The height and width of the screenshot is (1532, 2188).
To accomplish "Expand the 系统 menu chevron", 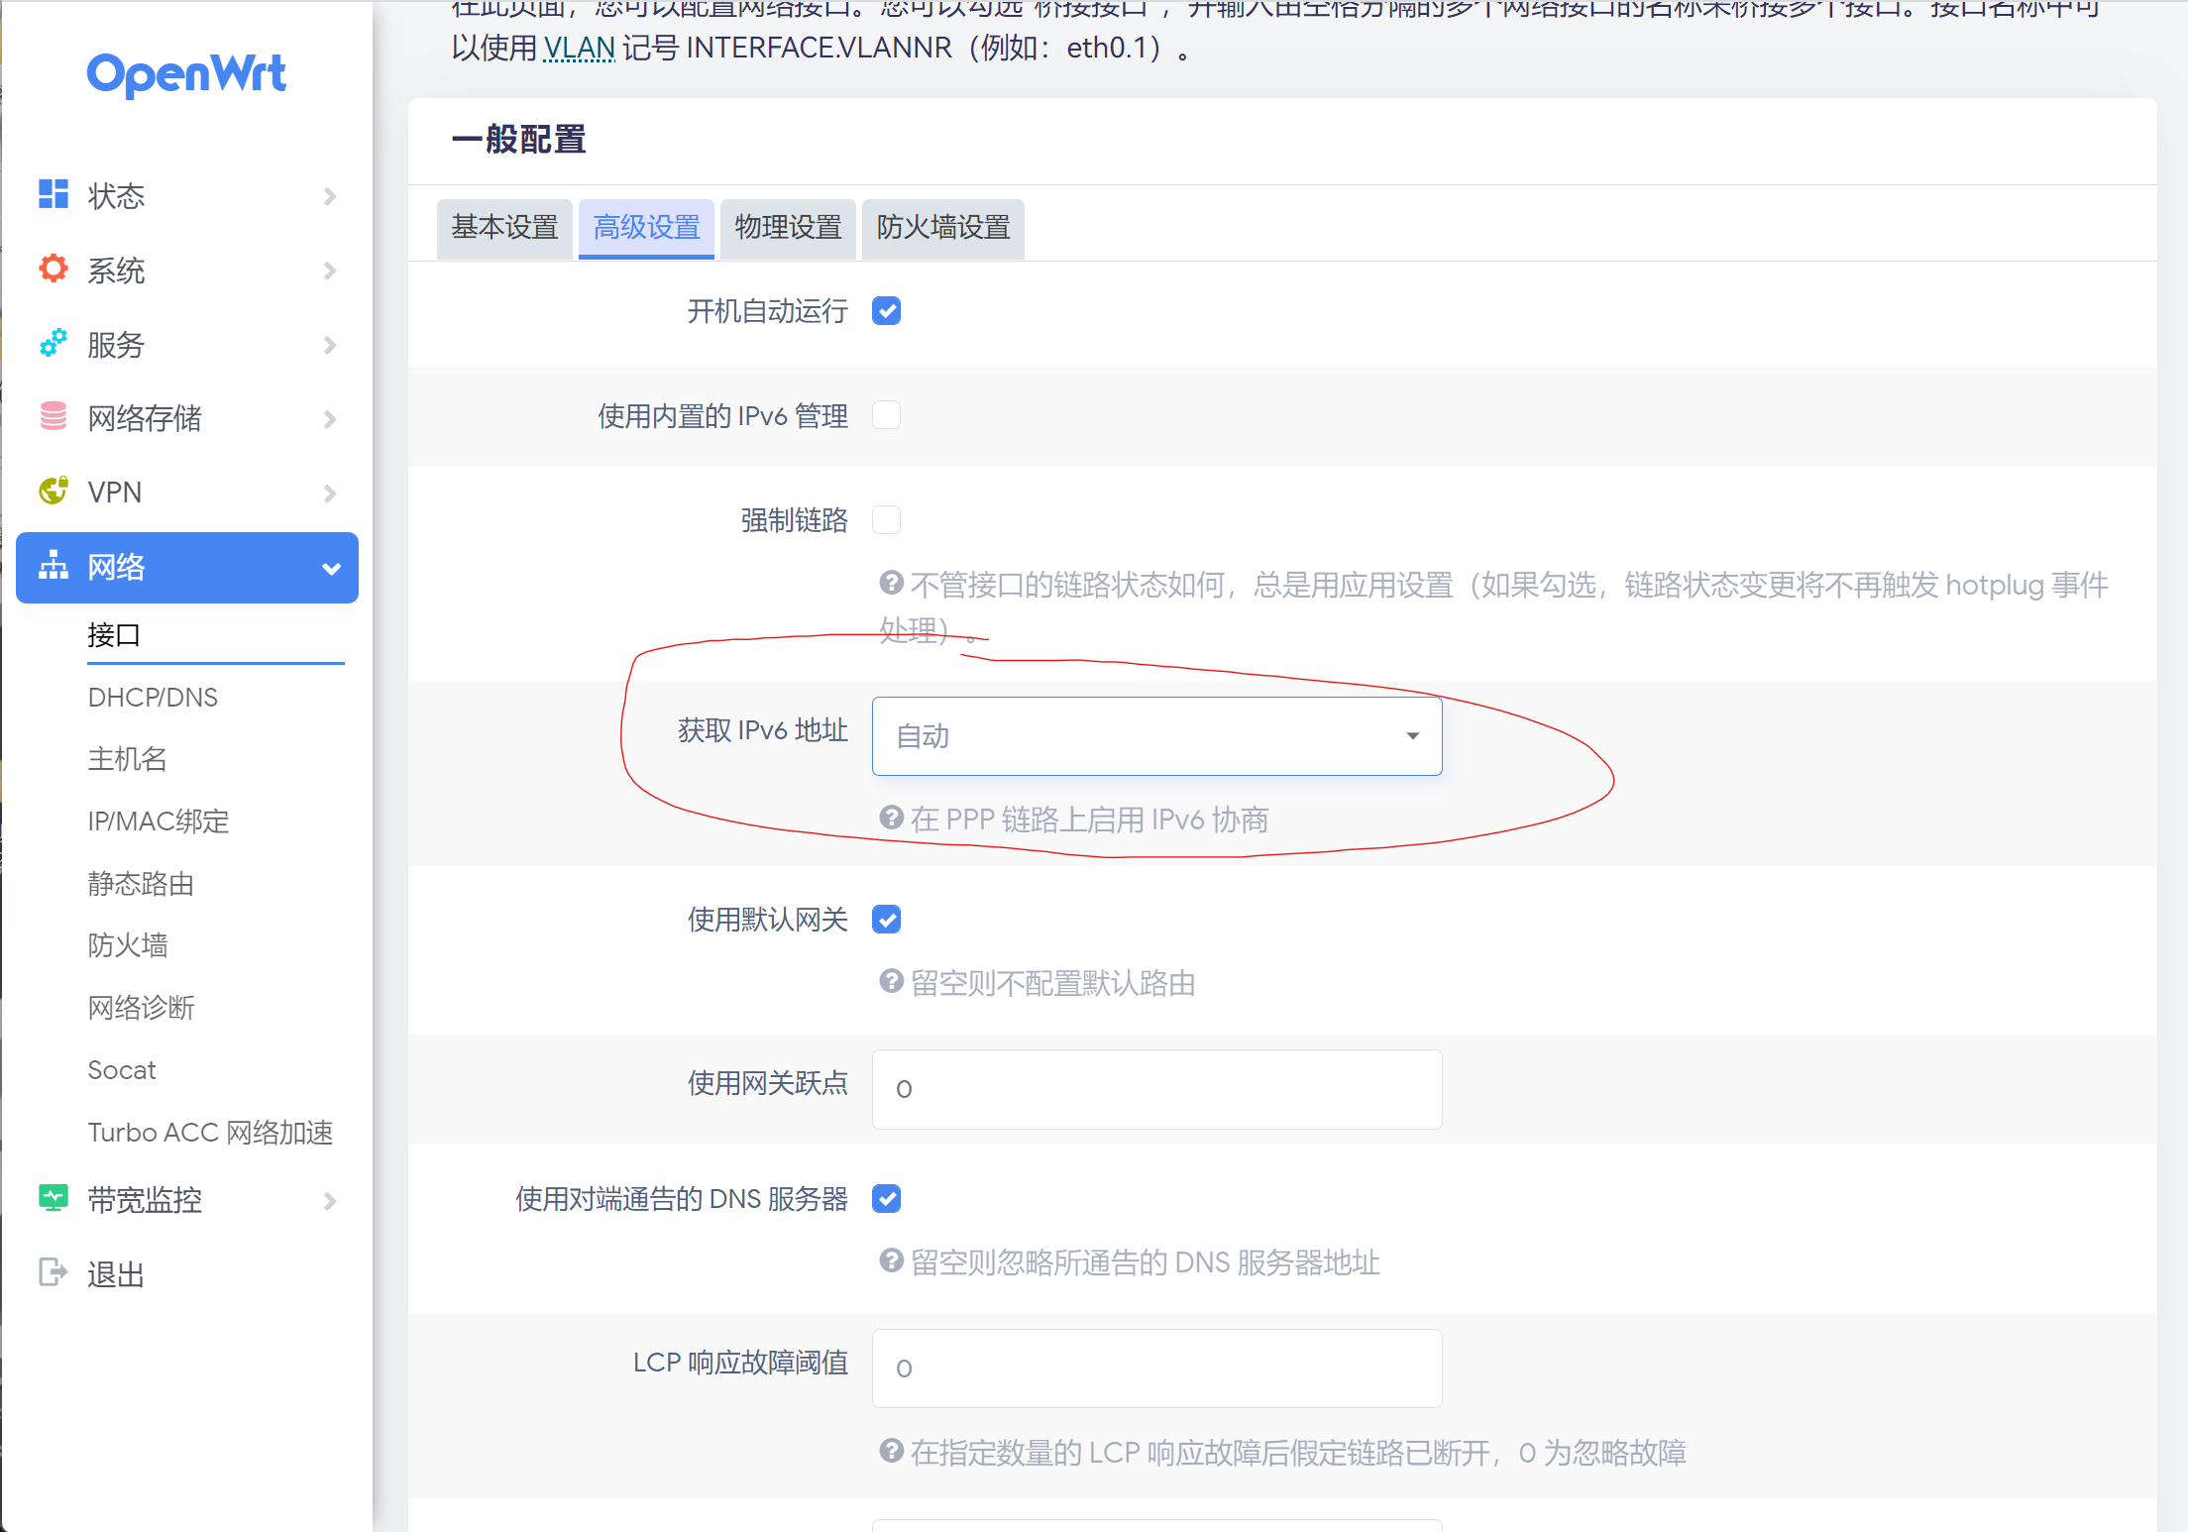I will pos(330,271).
